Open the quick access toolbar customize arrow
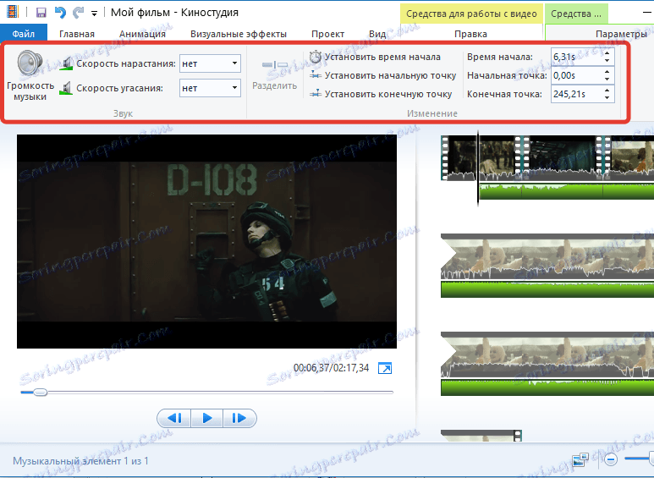 [94, 14]
